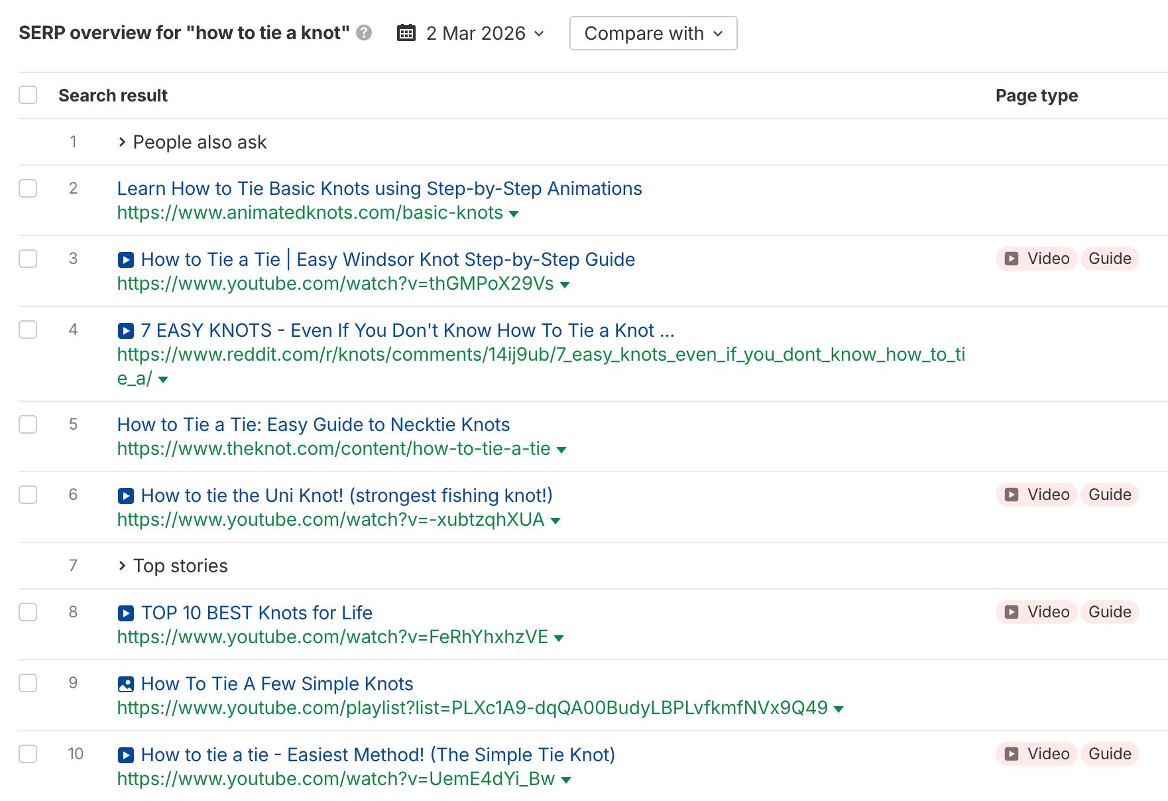Click video icon before 7 EASY KNOTS result
1168x801 pixels.
click(126, 331)
